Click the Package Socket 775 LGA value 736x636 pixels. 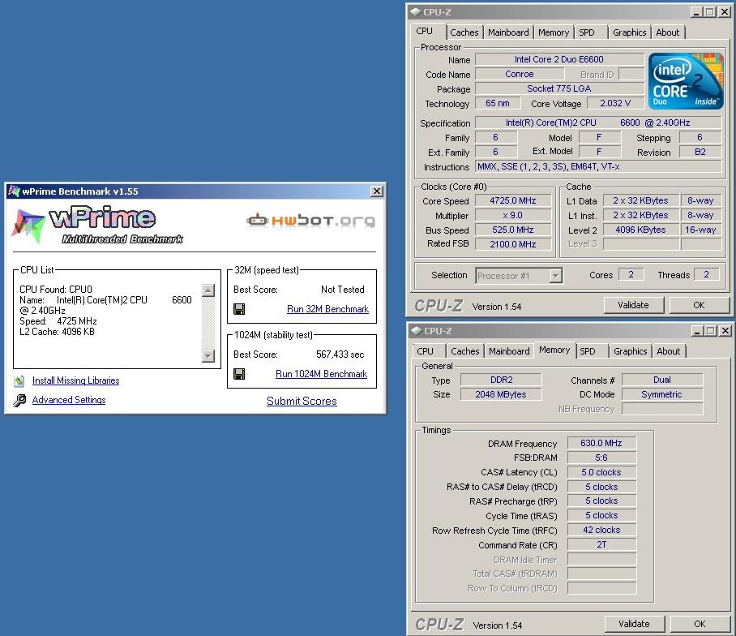point(559,88)
